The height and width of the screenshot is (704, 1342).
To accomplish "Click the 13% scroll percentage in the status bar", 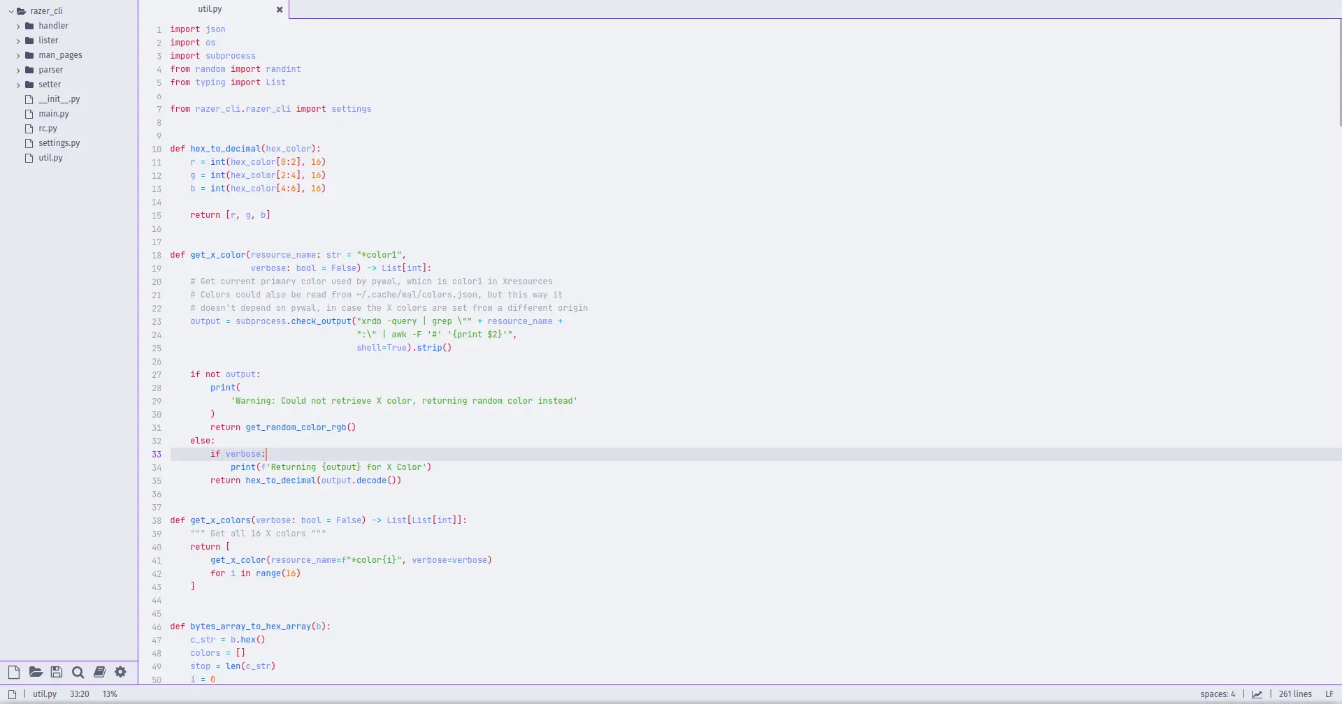I will [110, 694].
